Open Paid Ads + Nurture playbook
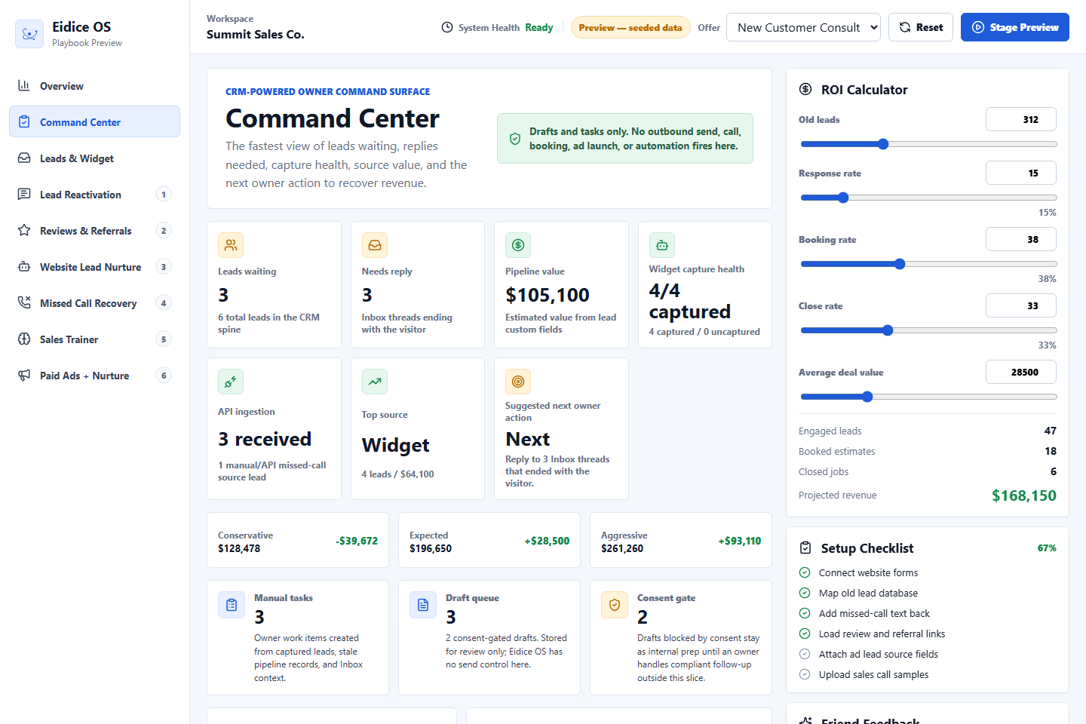1086x724 pixels. [x=94, y=375]
